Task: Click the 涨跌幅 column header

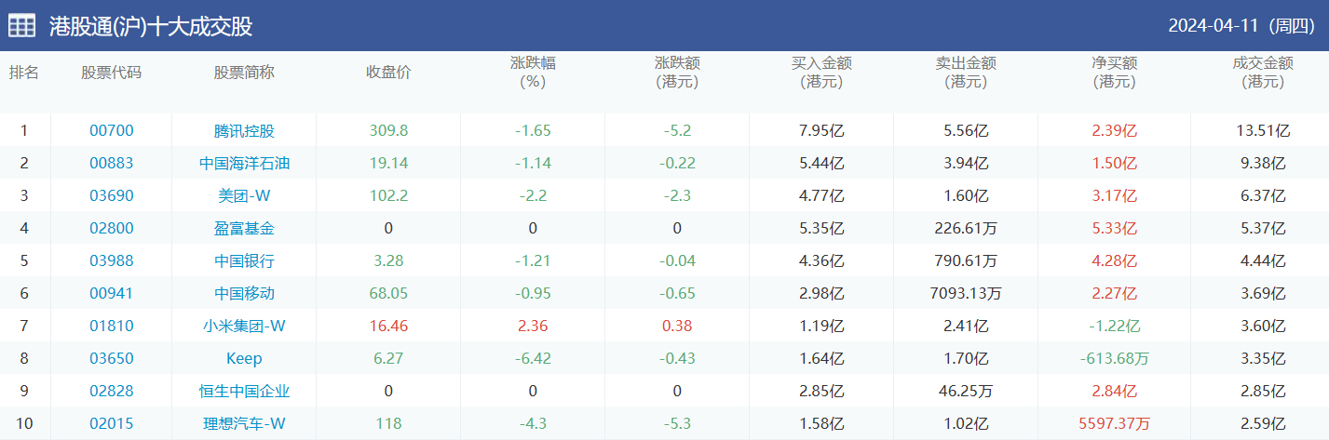Action: 533,73
